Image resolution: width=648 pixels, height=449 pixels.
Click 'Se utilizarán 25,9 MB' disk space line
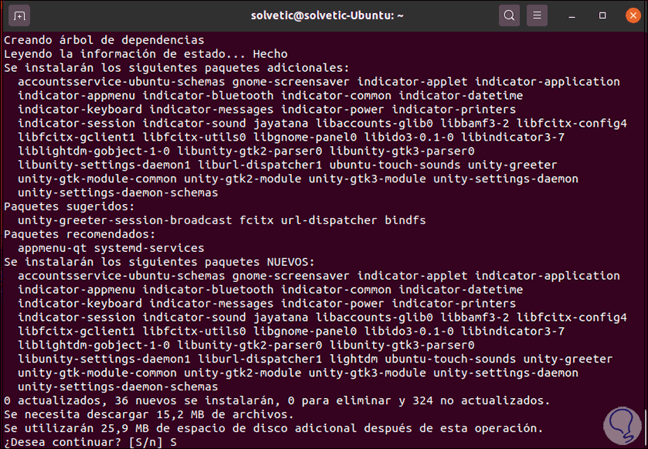click(273, 428)
